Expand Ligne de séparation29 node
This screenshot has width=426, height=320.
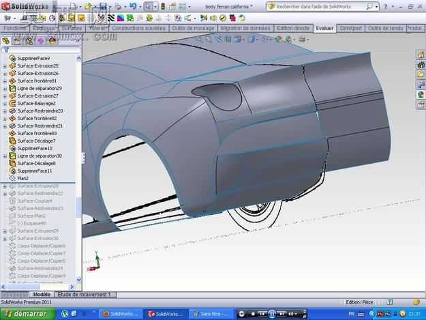tap(5, 89)
